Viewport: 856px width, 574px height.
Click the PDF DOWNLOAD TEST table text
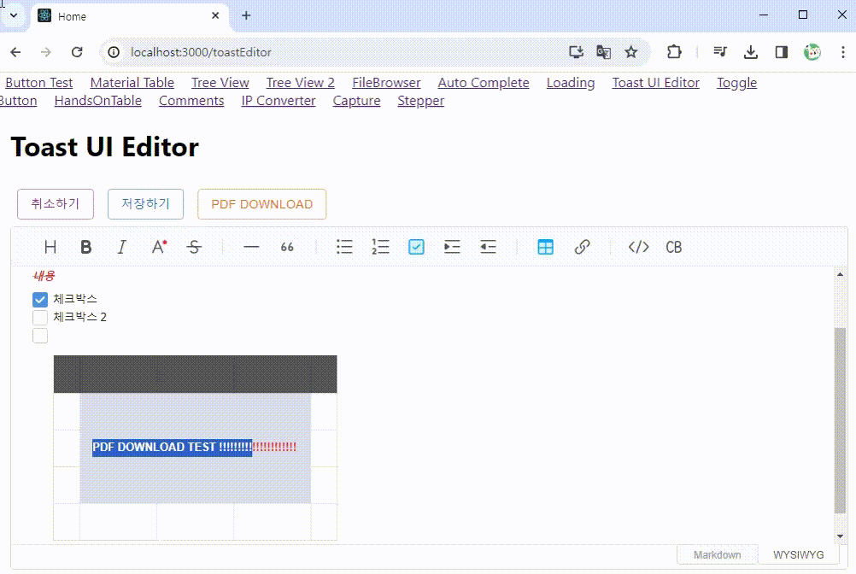(194, 448)
